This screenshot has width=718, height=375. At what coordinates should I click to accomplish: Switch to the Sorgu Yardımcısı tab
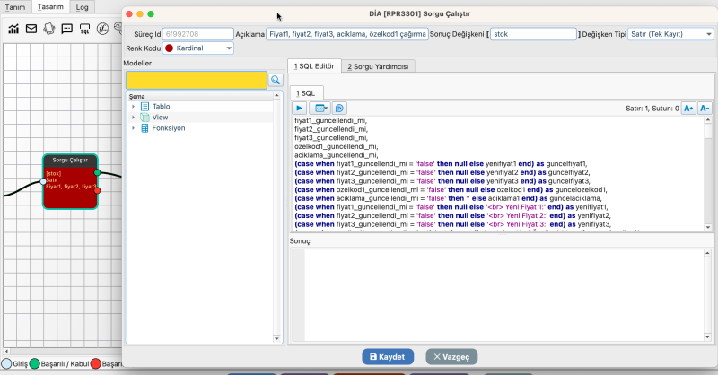[378, 66]
